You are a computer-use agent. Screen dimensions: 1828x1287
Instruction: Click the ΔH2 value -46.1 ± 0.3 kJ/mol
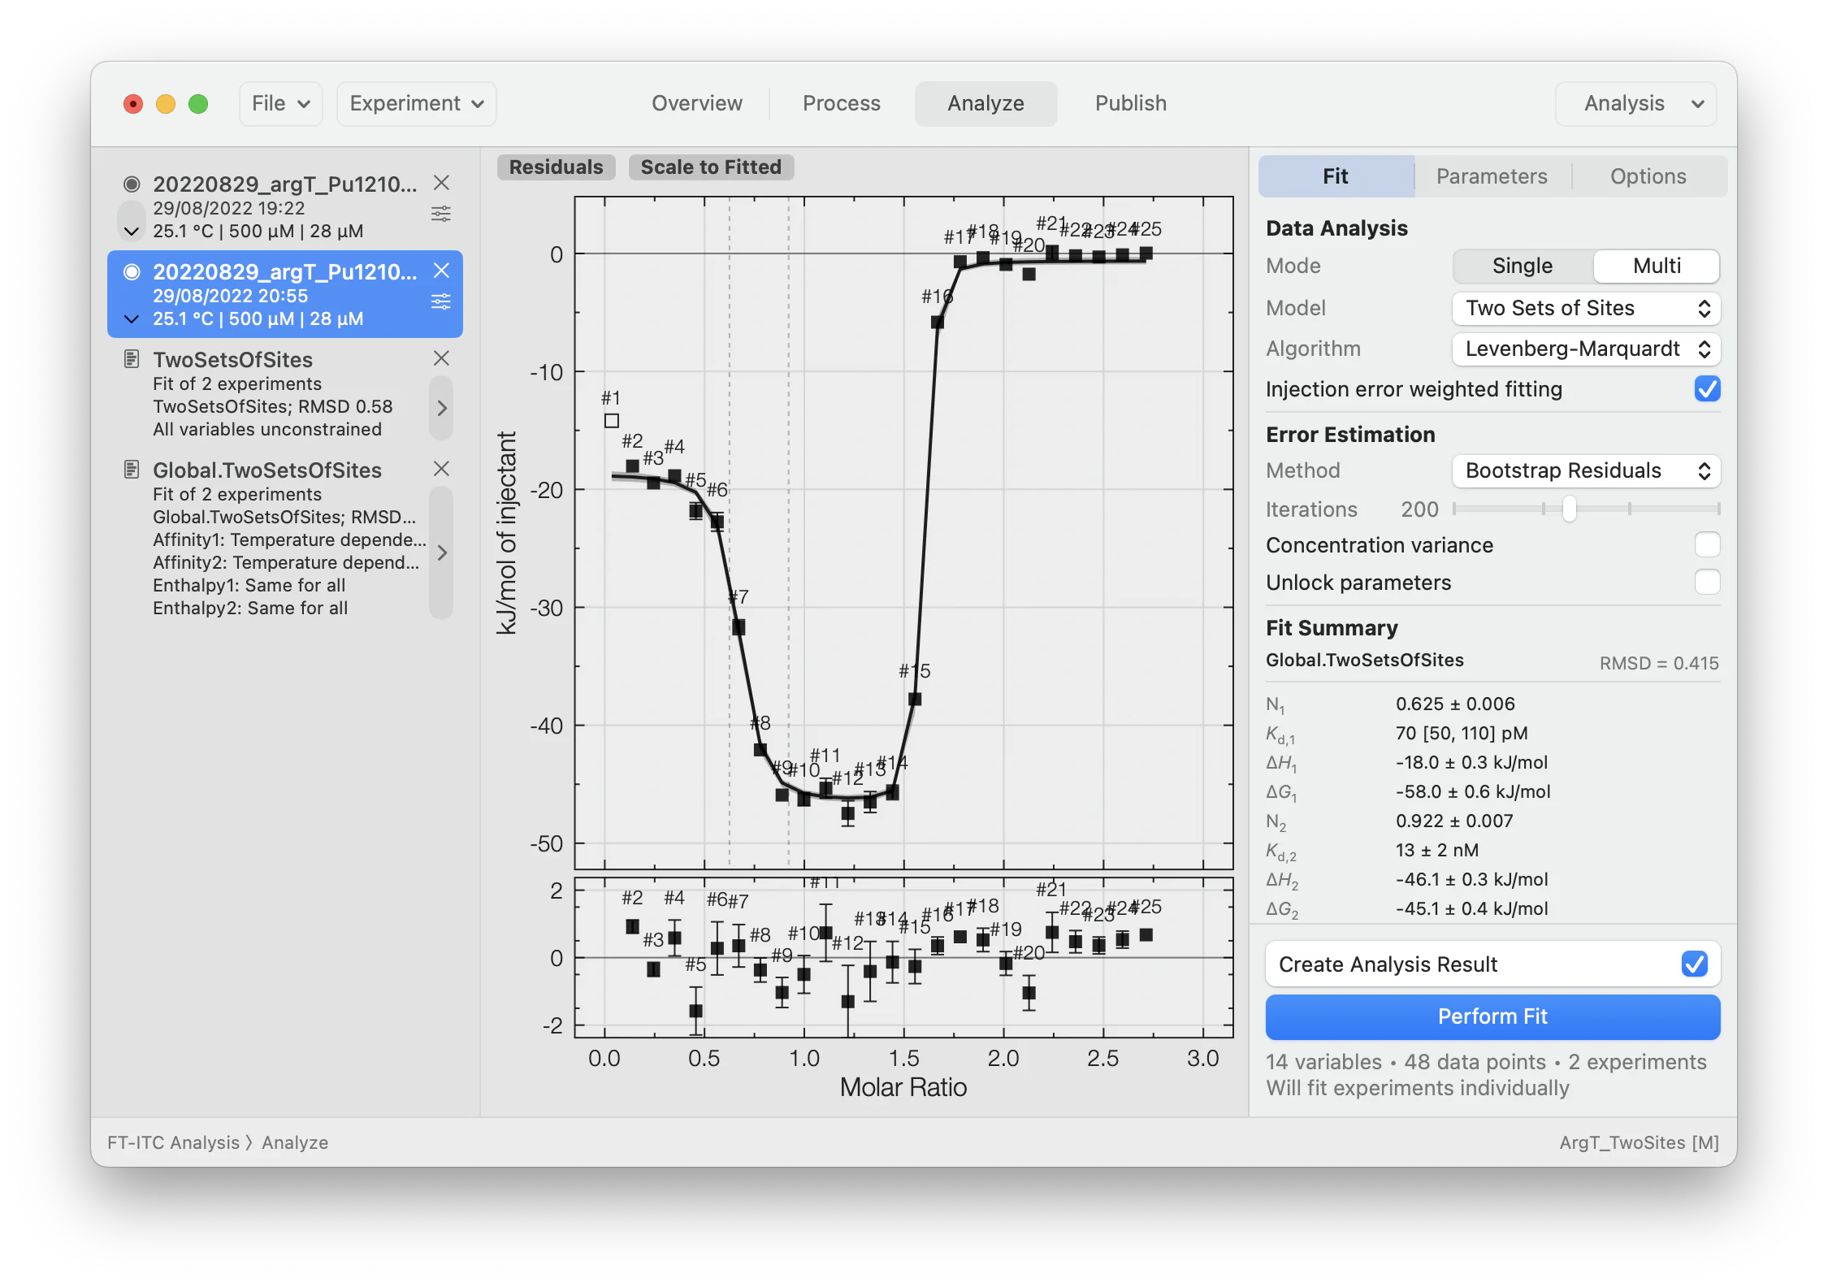click(1471, 880)
